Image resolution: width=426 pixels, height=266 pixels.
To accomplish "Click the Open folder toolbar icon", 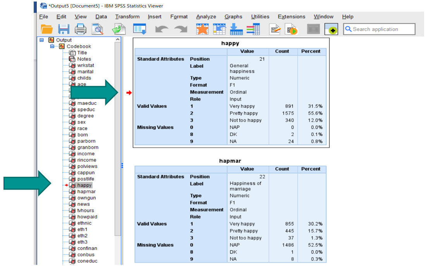I will 47,29.
